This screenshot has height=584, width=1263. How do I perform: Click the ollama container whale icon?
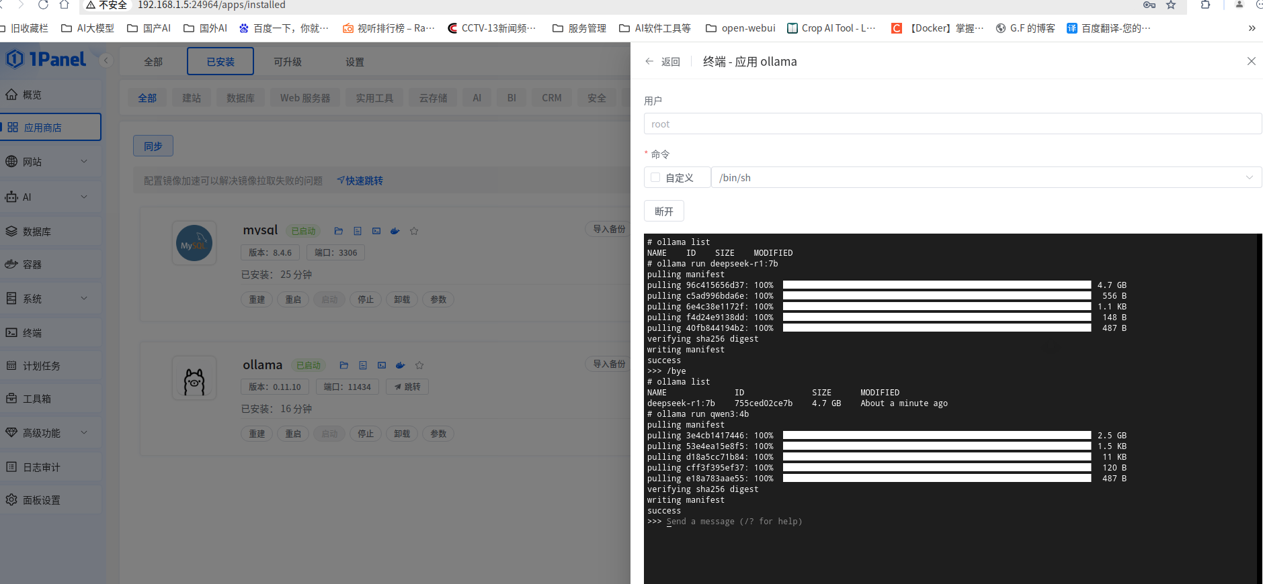pos(401,365)
